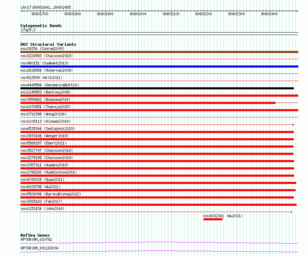This screenshot has height=256, width=308.
Task: Click ruler position 80602000
Action: click(x=138, y=14)
